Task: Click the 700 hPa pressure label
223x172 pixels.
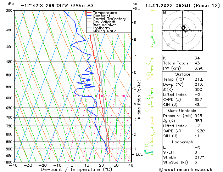Action: (10, 117)
